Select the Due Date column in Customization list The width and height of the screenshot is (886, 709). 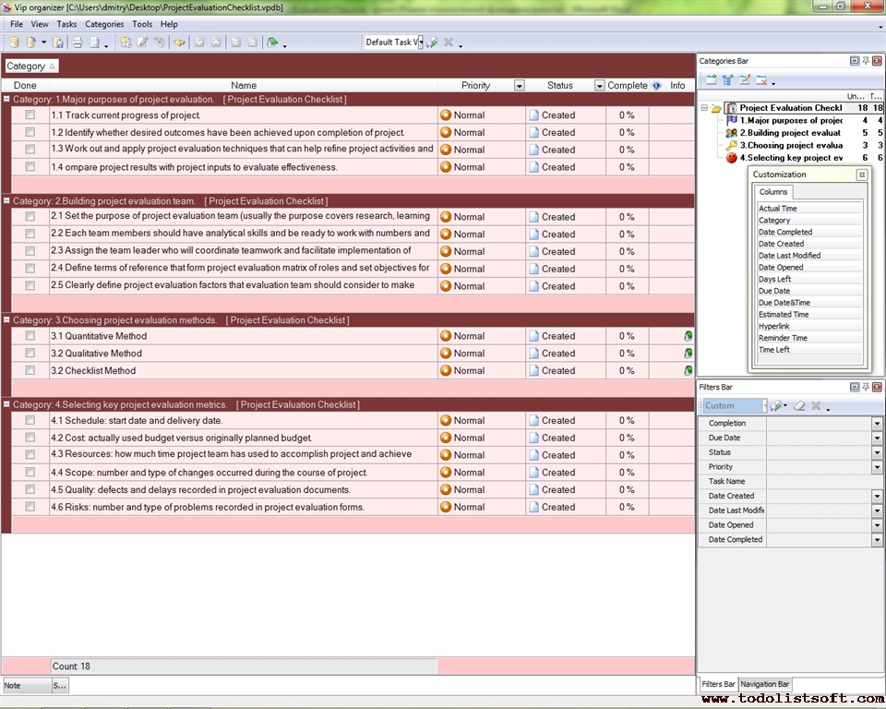(774, 291)
